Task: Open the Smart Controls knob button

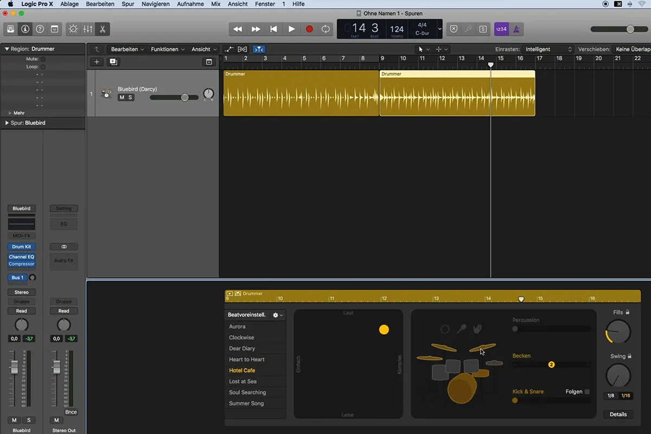Action: (x=73, y=29)
